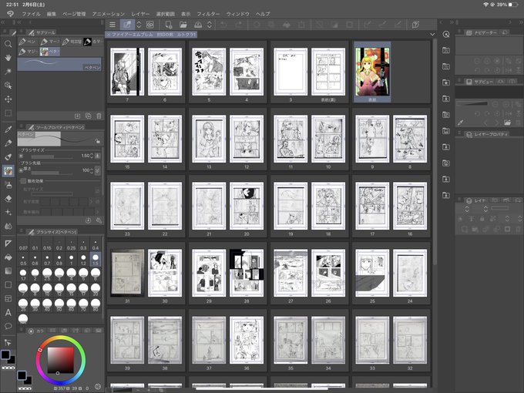This screenshot has width=524, height=393.
Task: Choose brush size preset 0.07
Action: pos(23,244)
